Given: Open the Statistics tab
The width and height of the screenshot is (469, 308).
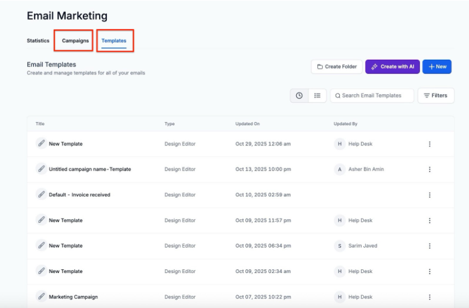Looking at the screenshot, I should pos(38,41).
